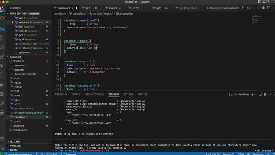Toggle bottom panel layout icon
Viewport: 275px width, 155px height.
264,2
